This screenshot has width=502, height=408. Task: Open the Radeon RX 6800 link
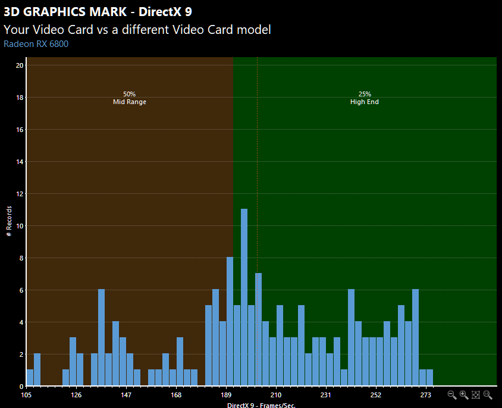pos(36,44)
